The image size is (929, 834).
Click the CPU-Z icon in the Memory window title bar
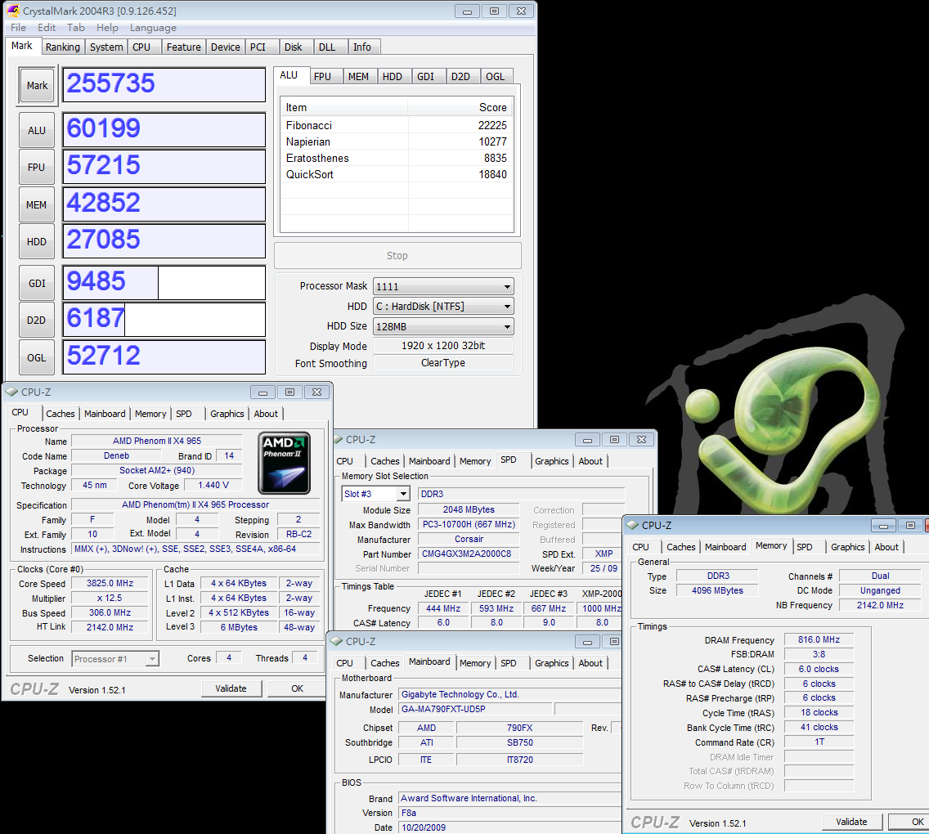tap(632, 526)
